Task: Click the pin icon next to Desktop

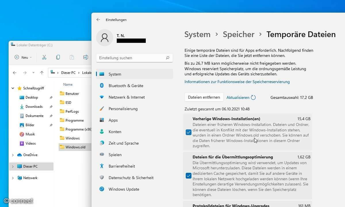Action: point(51,98)
